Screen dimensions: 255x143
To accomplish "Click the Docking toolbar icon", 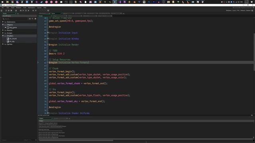I will coord(48,11).
